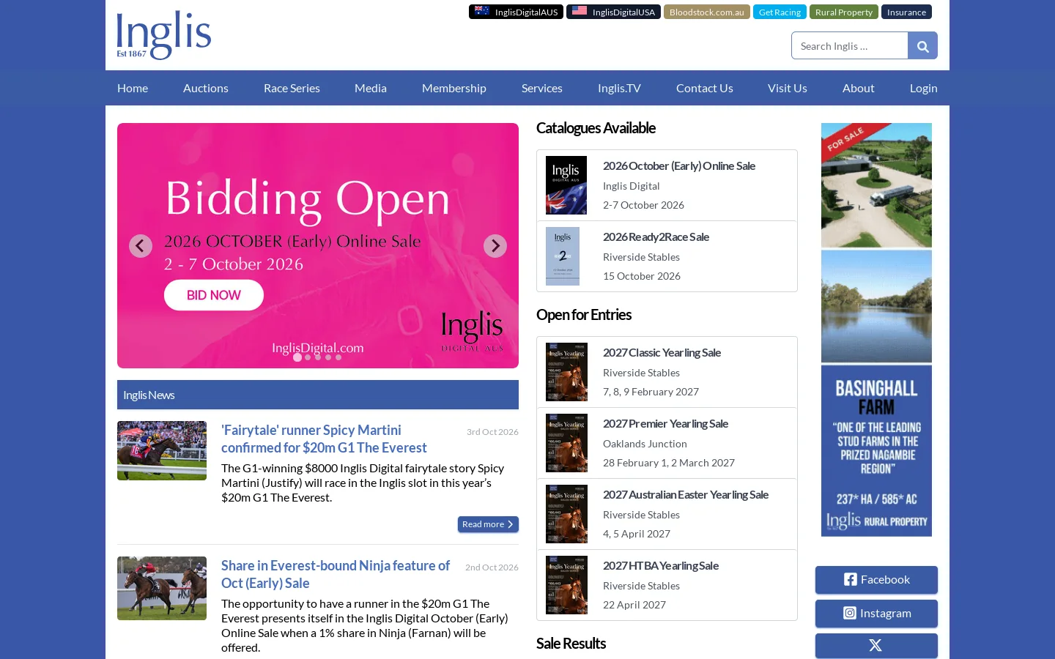Screen dimensions: 1055x659
Task: Click Read more on Spicy Martini article
Action: click(x=488, y=524)
